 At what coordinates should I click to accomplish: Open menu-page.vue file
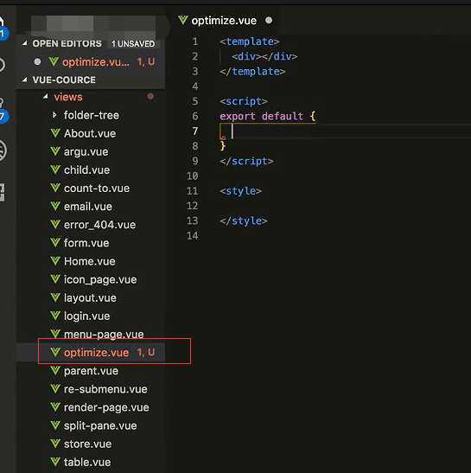click(104, 335)
